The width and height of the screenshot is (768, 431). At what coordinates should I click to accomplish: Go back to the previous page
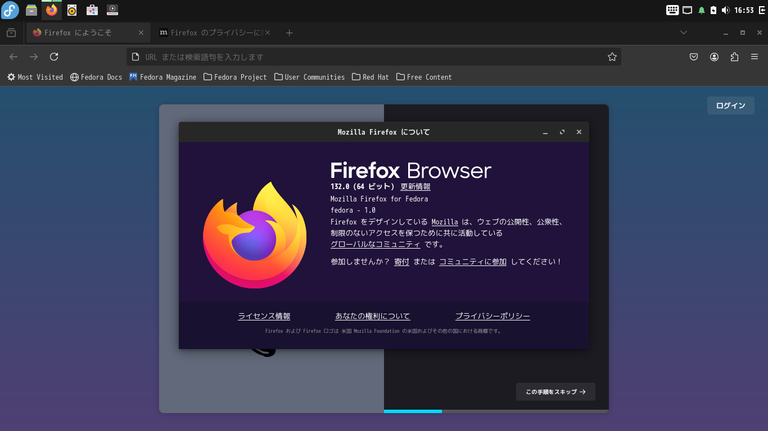pos(13,57)
